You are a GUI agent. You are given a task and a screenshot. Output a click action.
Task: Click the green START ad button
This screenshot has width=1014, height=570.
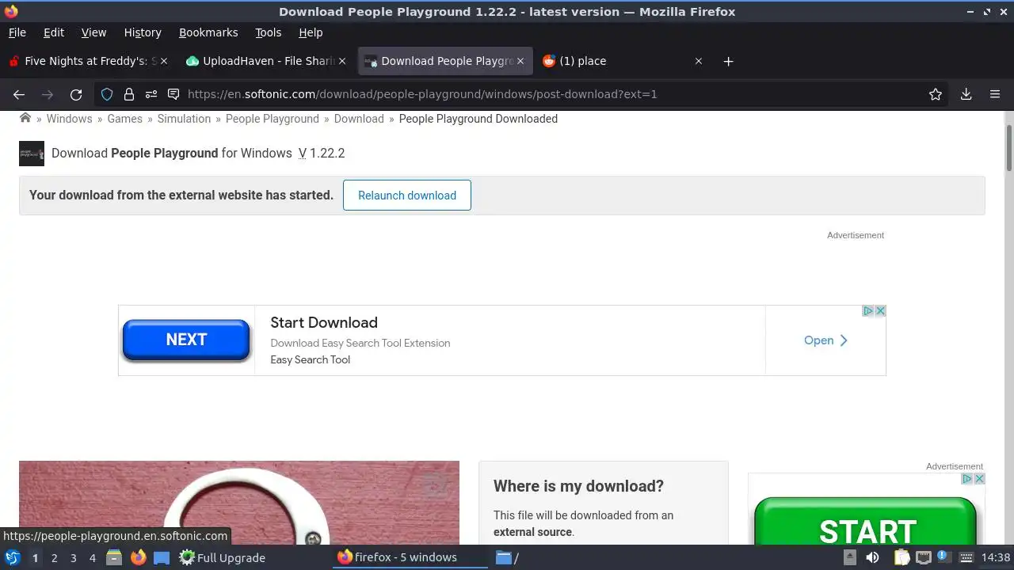coord(866,521)
